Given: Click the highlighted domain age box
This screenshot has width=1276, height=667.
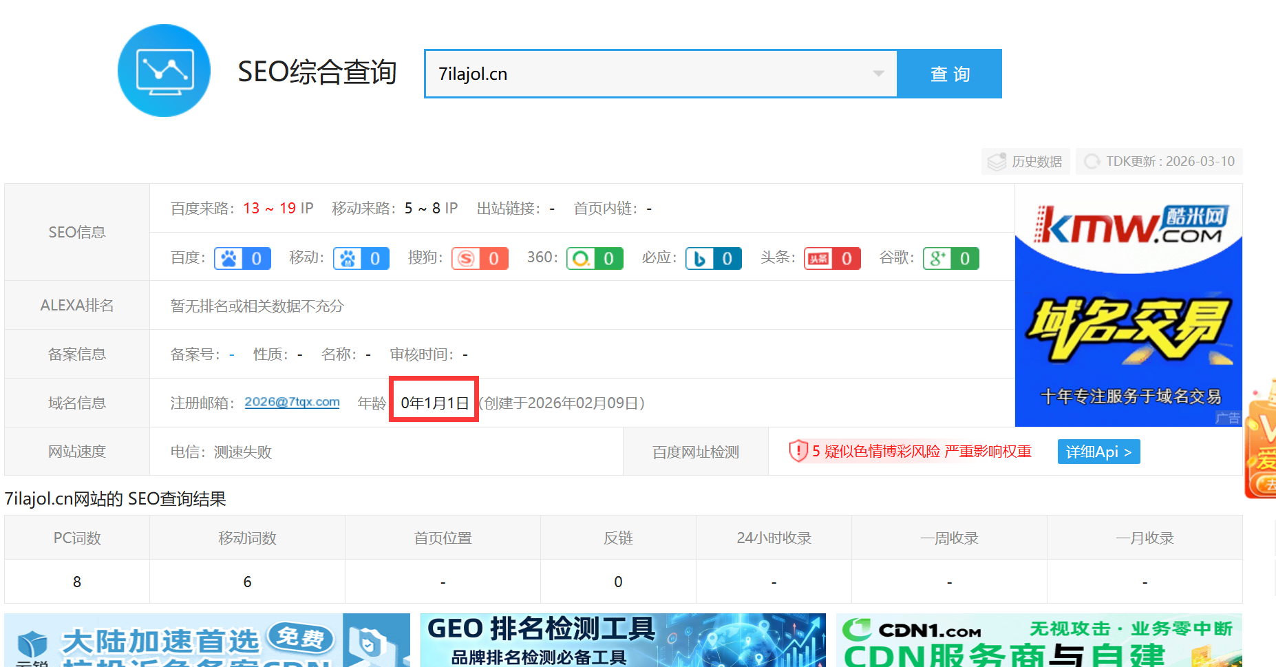Looking at the screenshot, I should coord(434,403).
